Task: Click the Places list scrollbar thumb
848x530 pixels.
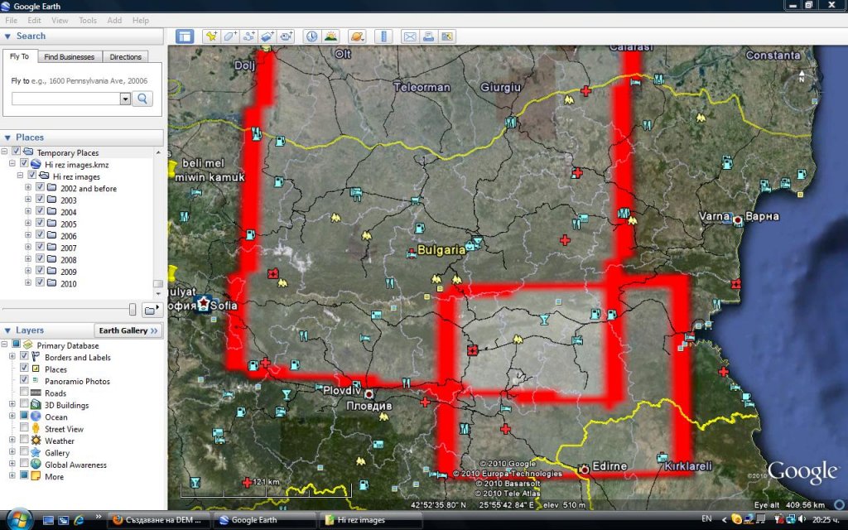Action: 158,283
